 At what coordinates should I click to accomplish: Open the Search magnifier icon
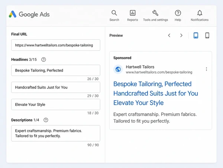tap(114, 13)
